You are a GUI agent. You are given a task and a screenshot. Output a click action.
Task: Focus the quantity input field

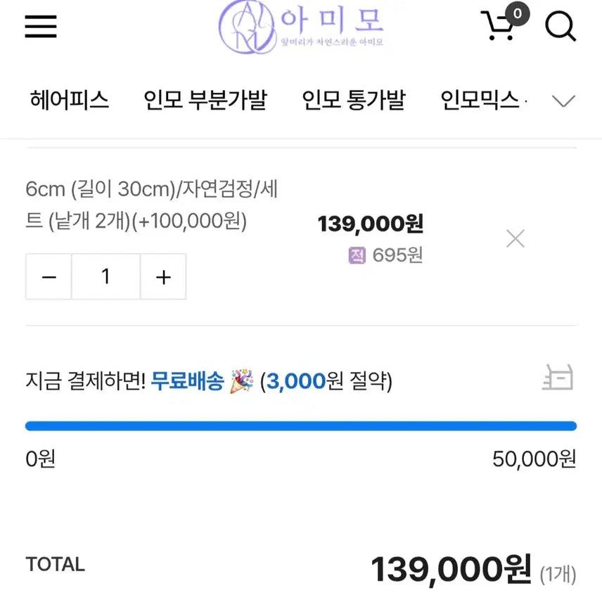coord(105,277)
